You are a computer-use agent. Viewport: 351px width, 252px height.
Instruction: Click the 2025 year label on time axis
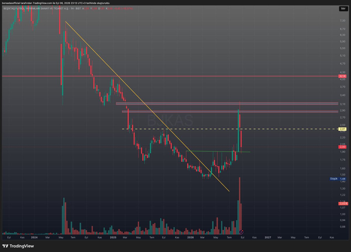(113, 237)
